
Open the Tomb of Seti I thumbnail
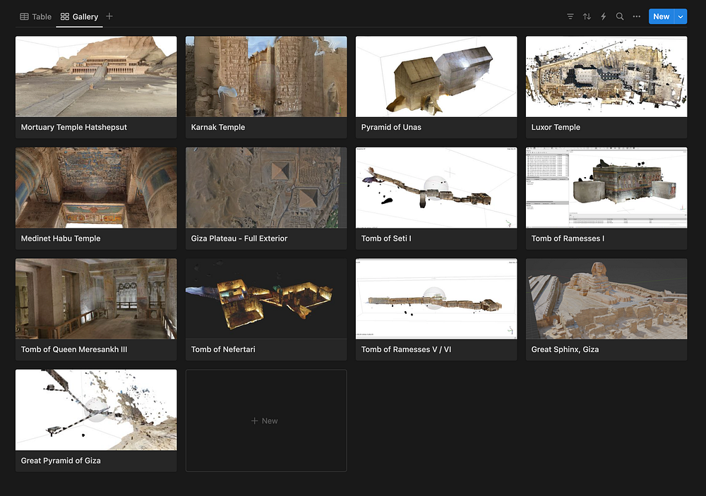(x=436, y=188)
